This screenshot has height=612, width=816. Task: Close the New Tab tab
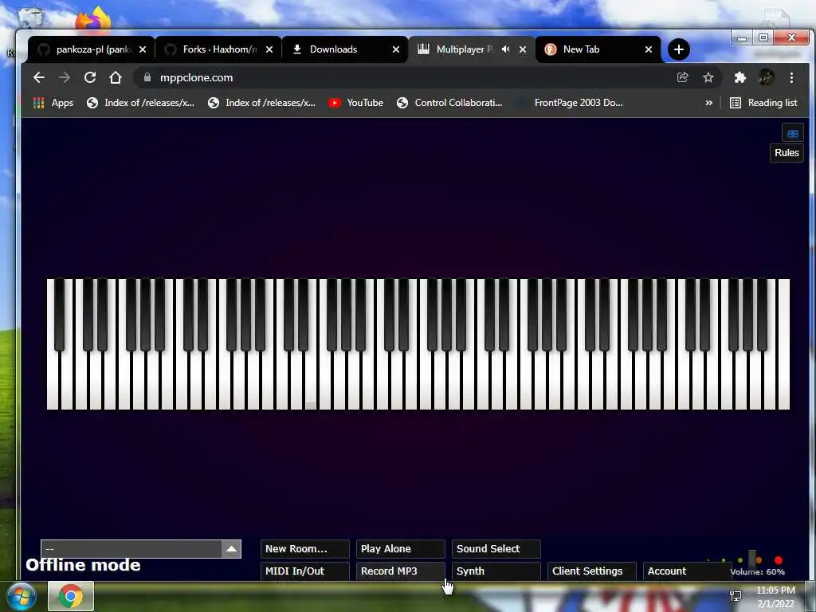click(649, 49)
